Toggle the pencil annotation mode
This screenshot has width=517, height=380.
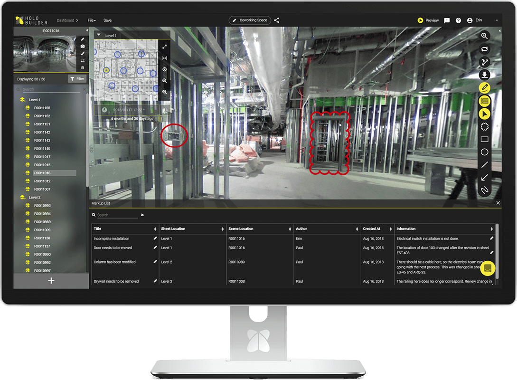[x=485, y=87]
